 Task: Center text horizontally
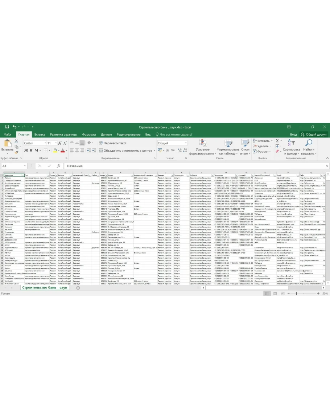pos(77,151)
